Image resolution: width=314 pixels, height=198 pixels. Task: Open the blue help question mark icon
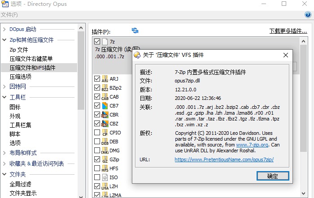(x=308, y=15)
